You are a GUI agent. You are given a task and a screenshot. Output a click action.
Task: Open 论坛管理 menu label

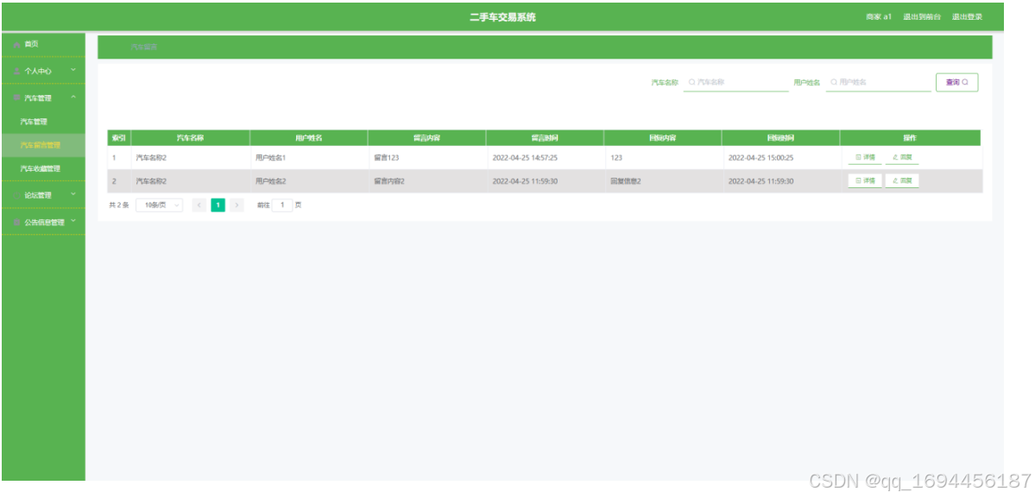38,195
